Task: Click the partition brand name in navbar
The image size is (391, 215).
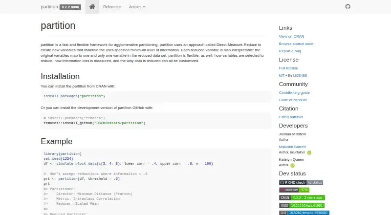Action: 49,7
